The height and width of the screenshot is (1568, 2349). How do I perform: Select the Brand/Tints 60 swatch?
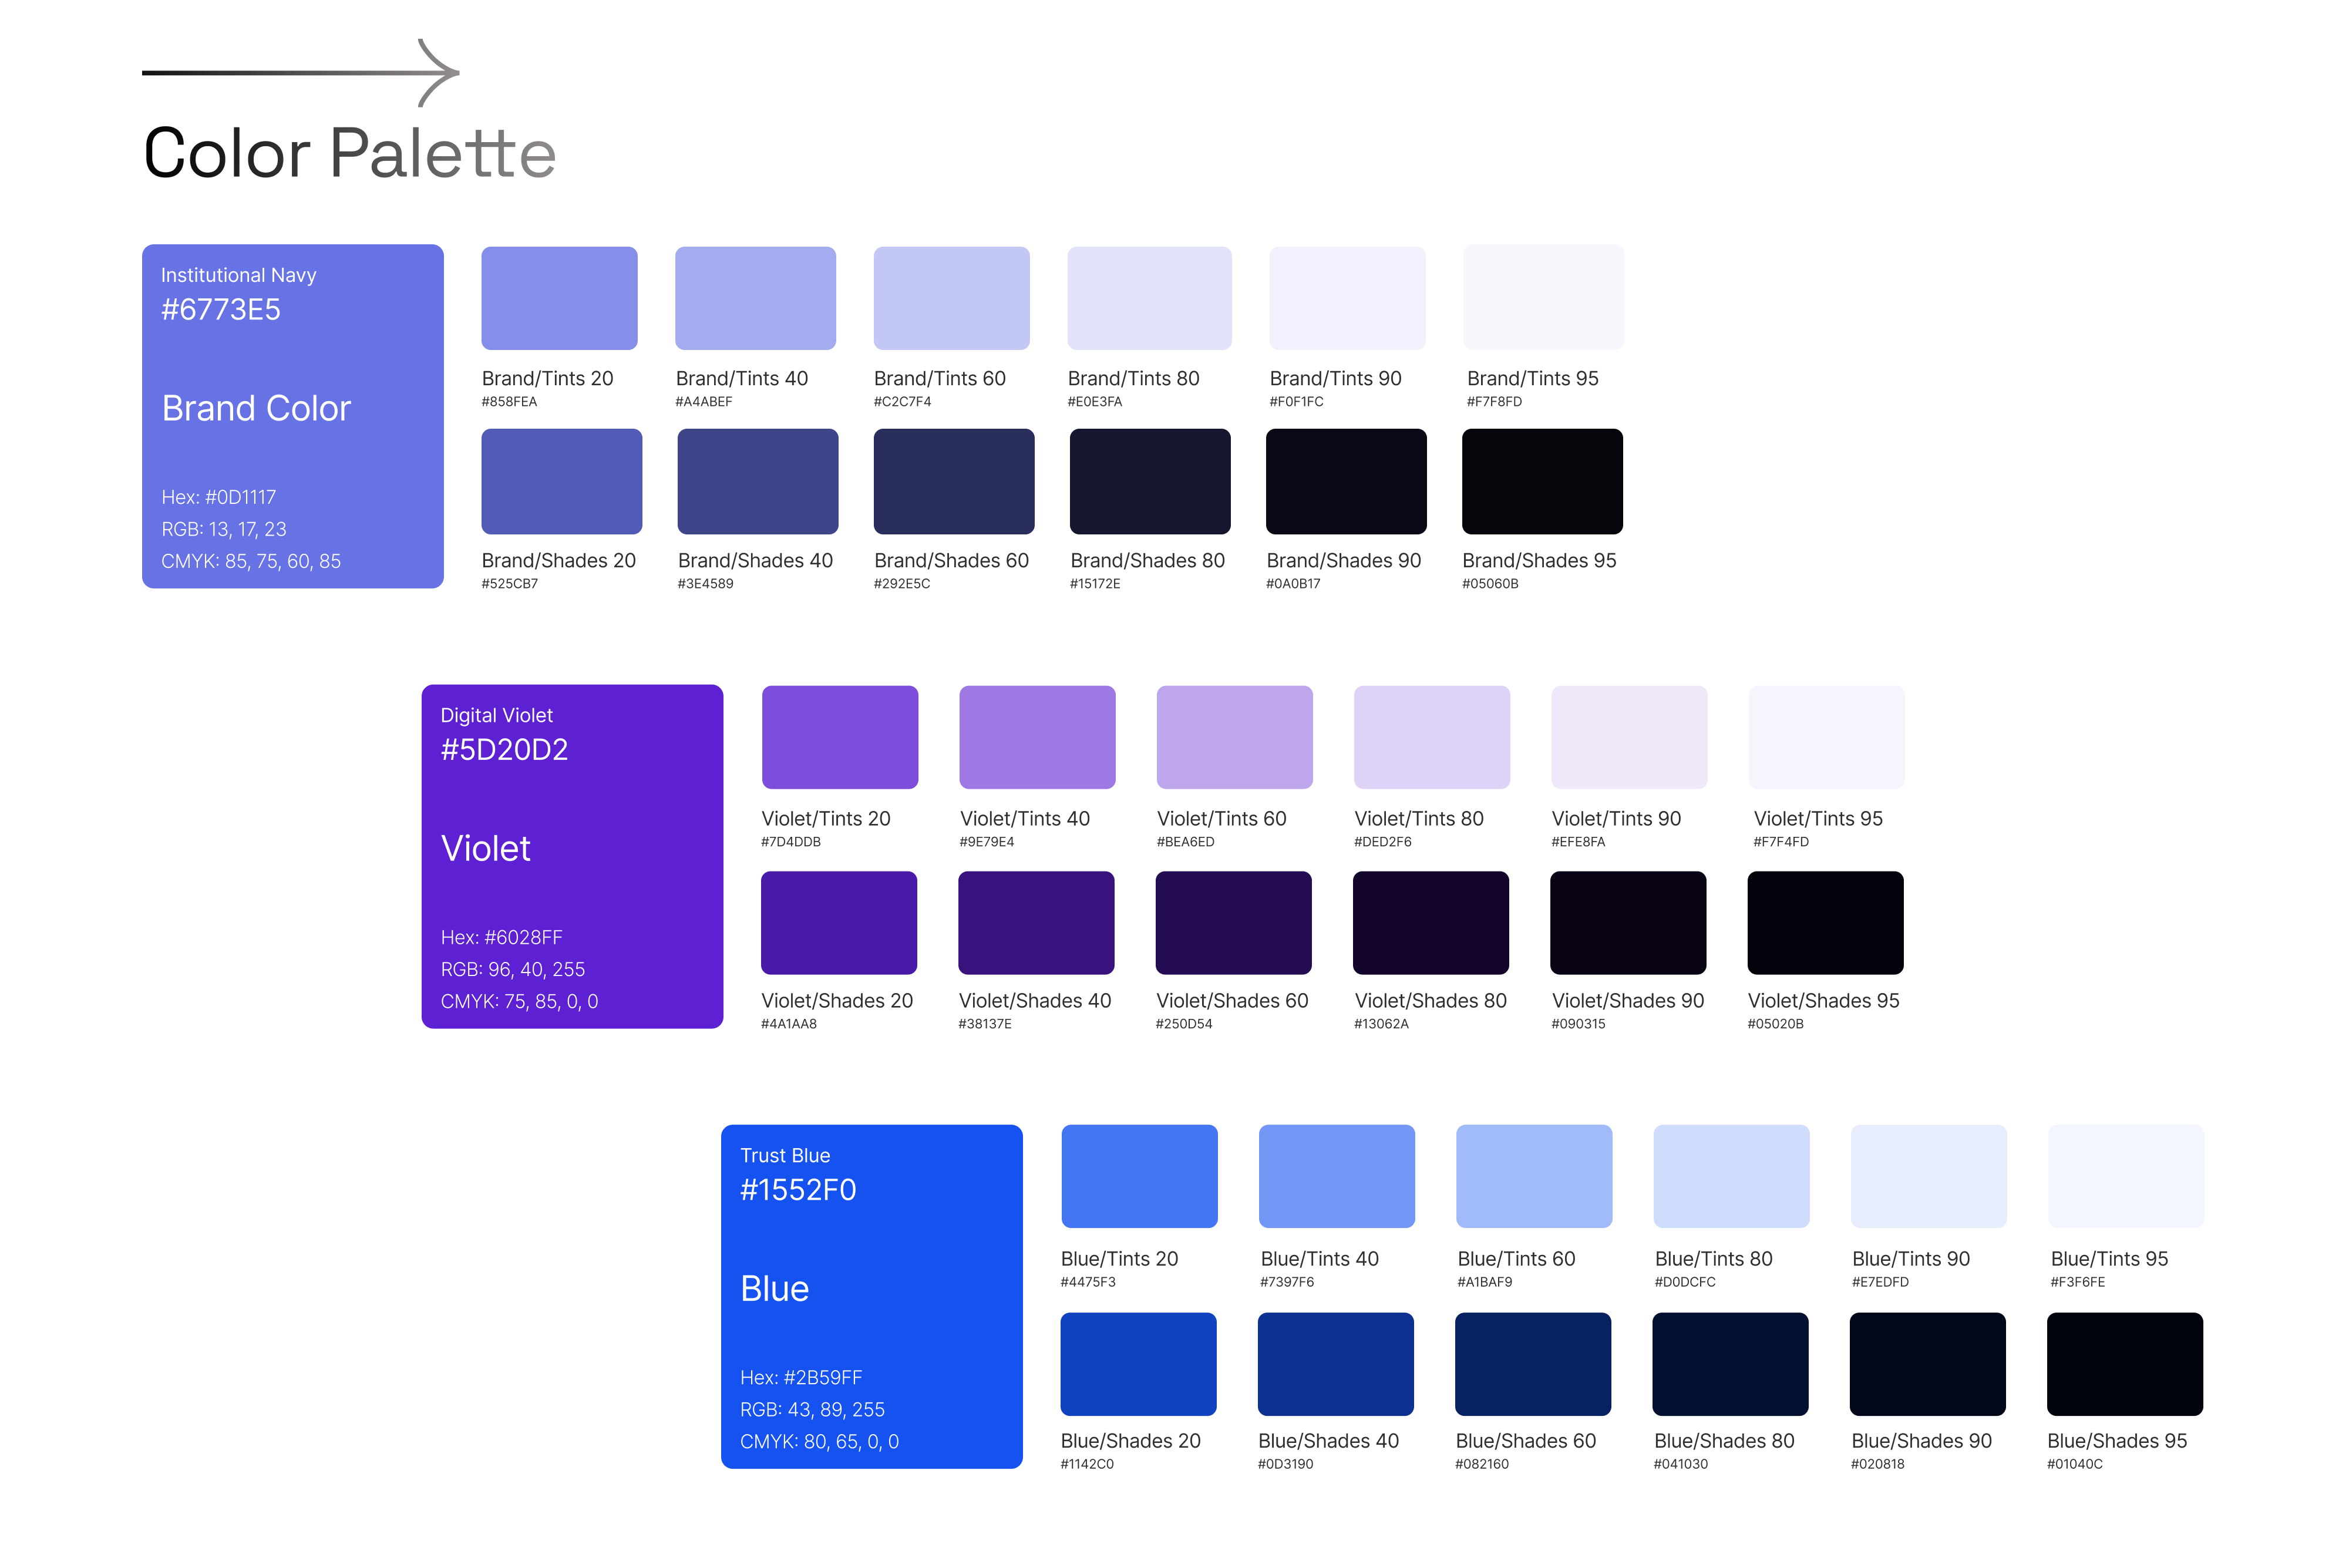pyautogui.click(x=951, y=298)
